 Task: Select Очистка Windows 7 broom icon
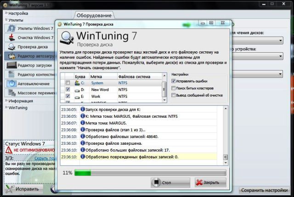click(11, 38)
